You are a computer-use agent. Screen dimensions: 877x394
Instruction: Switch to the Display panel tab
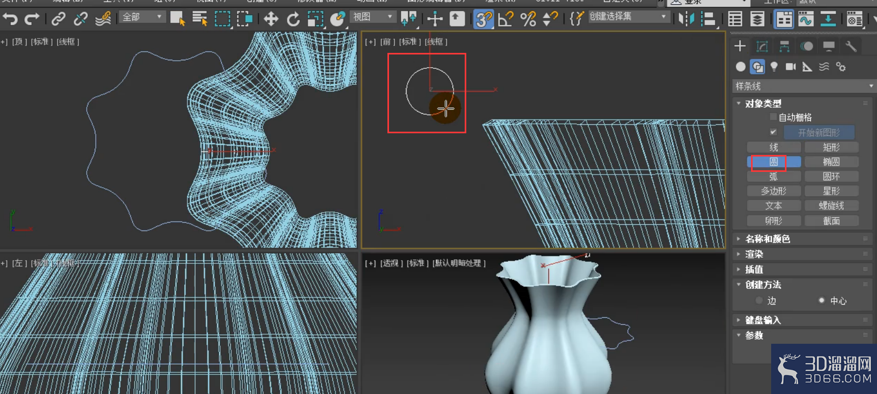tap(829, 46)
